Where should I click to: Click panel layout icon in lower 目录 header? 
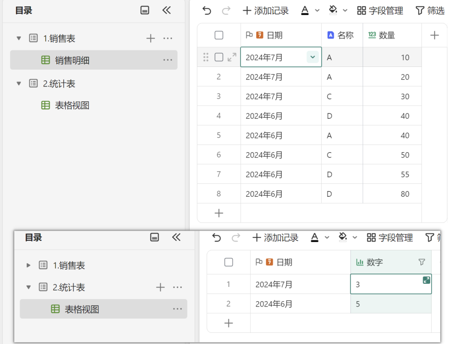[x=154, y=237]
